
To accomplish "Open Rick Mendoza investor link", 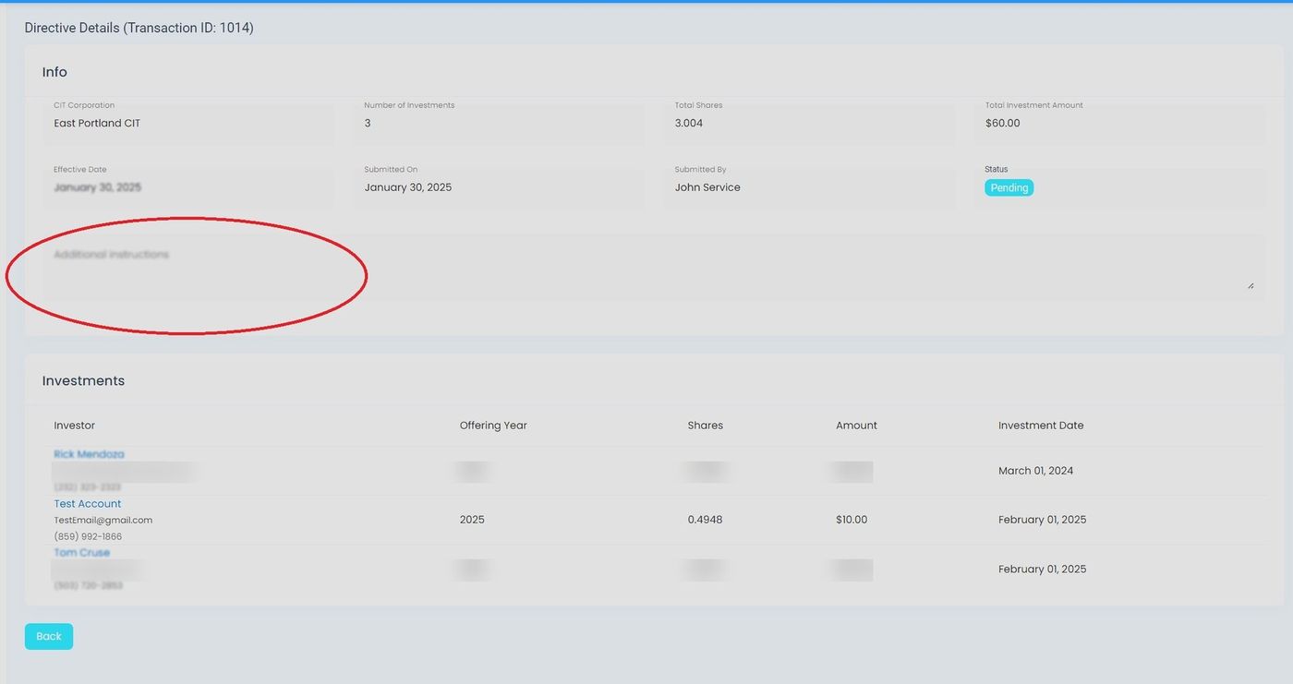I will tap(89, 454).
